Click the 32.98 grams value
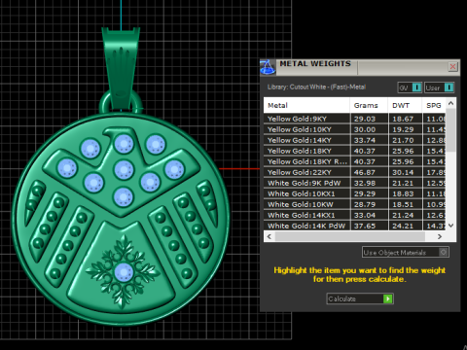 tap(365, 183)
